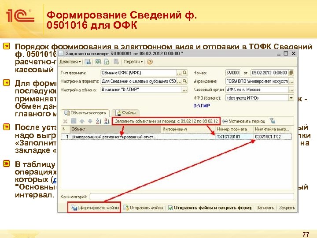Screen dimensions: 317x238
Task: Click the Комментарий input field
Action: coord(192,197)
